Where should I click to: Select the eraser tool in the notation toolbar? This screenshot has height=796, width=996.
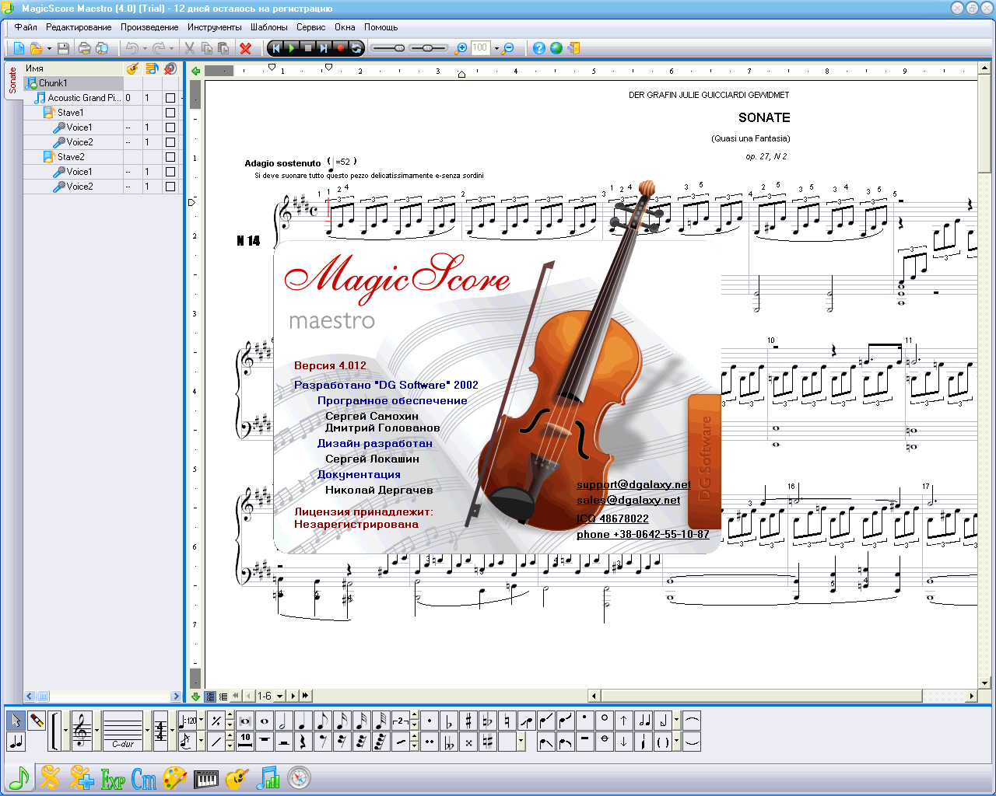[x=36, y=720]
